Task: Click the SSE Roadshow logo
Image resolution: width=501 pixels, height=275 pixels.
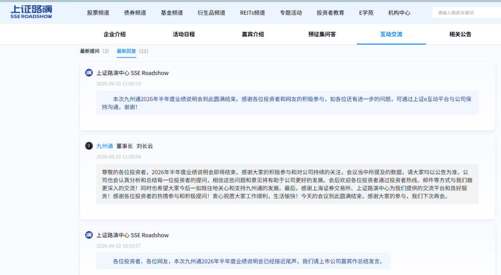Action: pos(32,12)
